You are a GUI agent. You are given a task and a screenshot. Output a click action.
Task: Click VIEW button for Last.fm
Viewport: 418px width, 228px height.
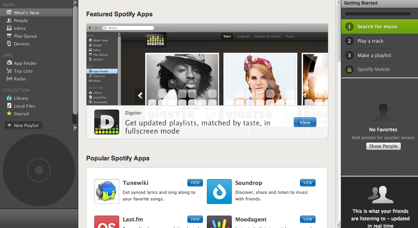[x=195, y=219]
